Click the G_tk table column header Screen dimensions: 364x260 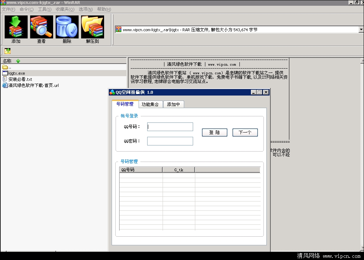[178, 170]
